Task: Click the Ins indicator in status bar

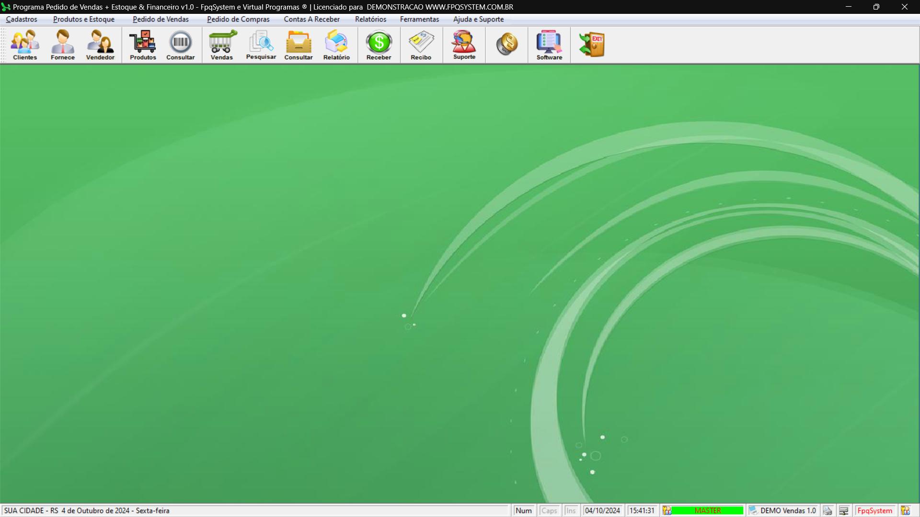Action: click(571, 511)
